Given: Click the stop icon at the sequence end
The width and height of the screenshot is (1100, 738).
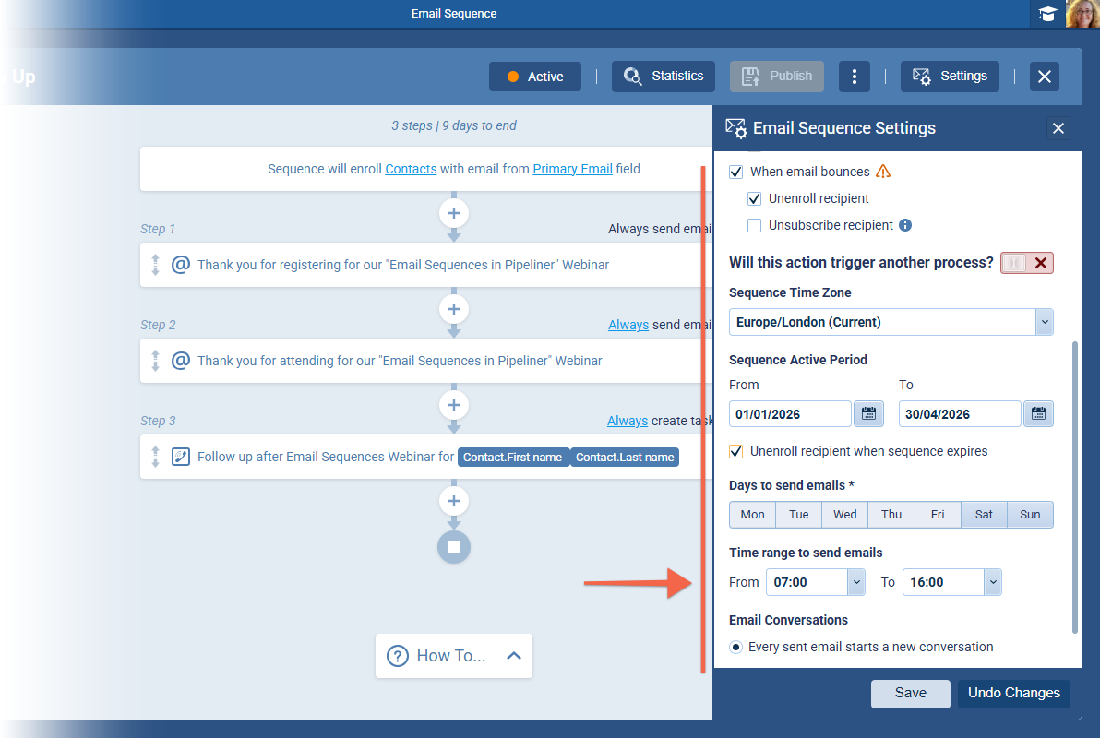Looking at the screenshot, I should (453, 547).
